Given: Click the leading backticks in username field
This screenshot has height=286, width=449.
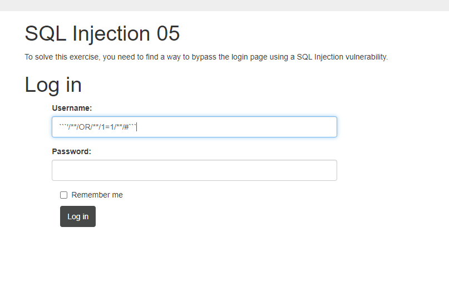Looking at the screenshot, I should (62, 127).
